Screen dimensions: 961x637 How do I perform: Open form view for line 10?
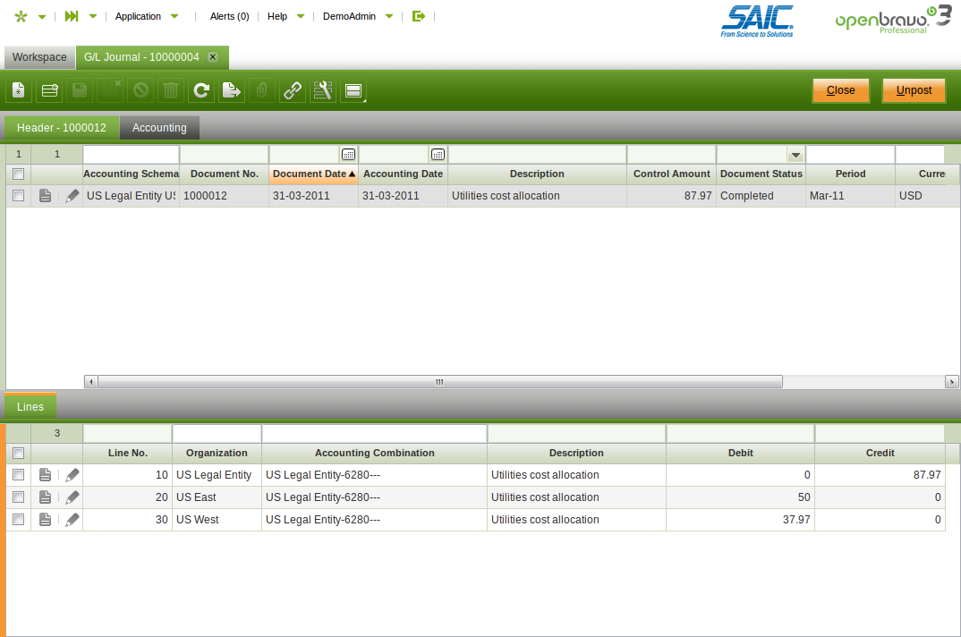click(46, 475)
